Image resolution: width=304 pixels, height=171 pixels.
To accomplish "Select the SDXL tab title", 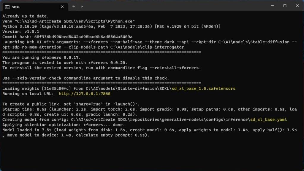I will 16,7.
